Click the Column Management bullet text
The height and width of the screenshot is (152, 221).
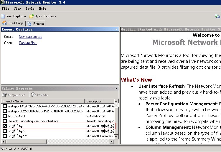[168, 127]
